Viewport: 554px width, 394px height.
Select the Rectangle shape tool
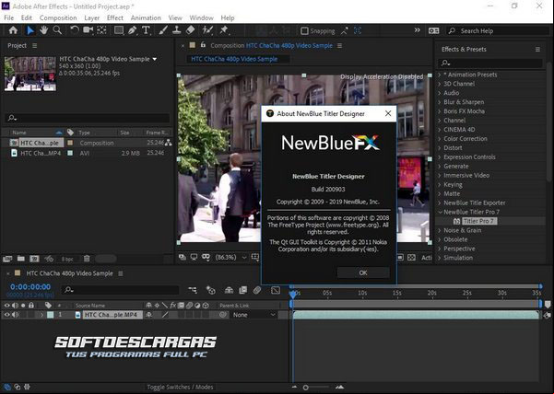coord(119,30)
